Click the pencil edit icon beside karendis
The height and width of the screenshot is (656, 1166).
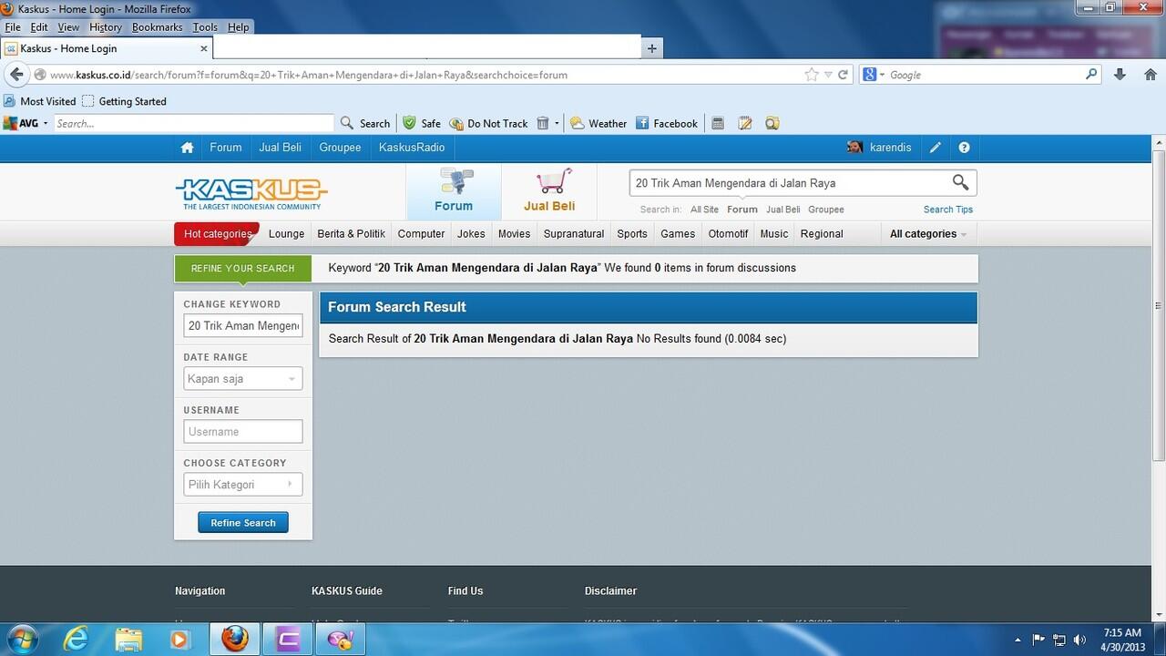pyautogui.click(x=936, y=148)
